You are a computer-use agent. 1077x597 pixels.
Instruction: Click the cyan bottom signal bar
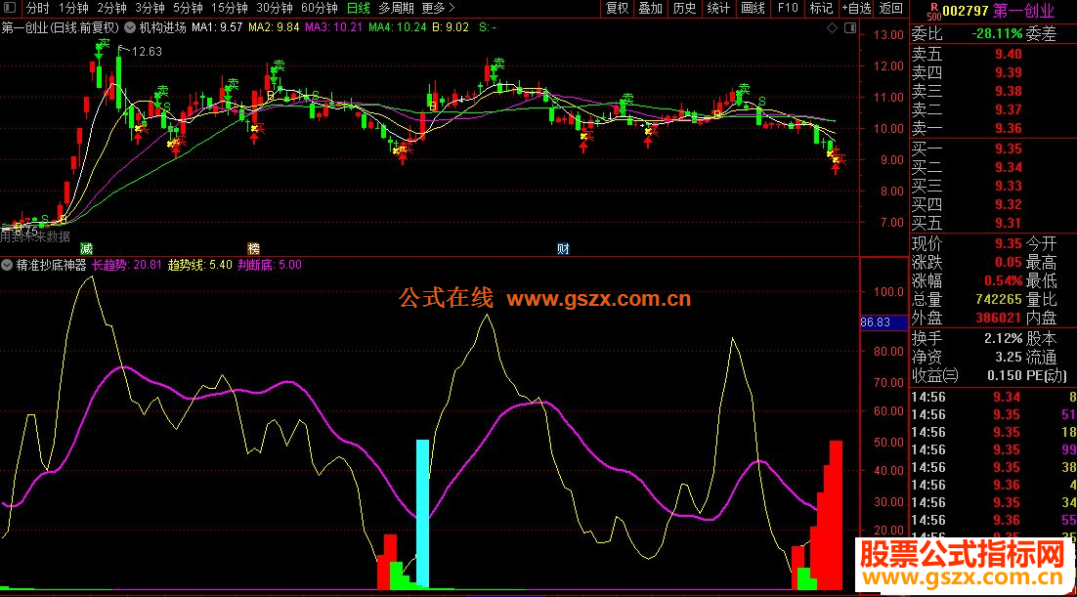422,514
